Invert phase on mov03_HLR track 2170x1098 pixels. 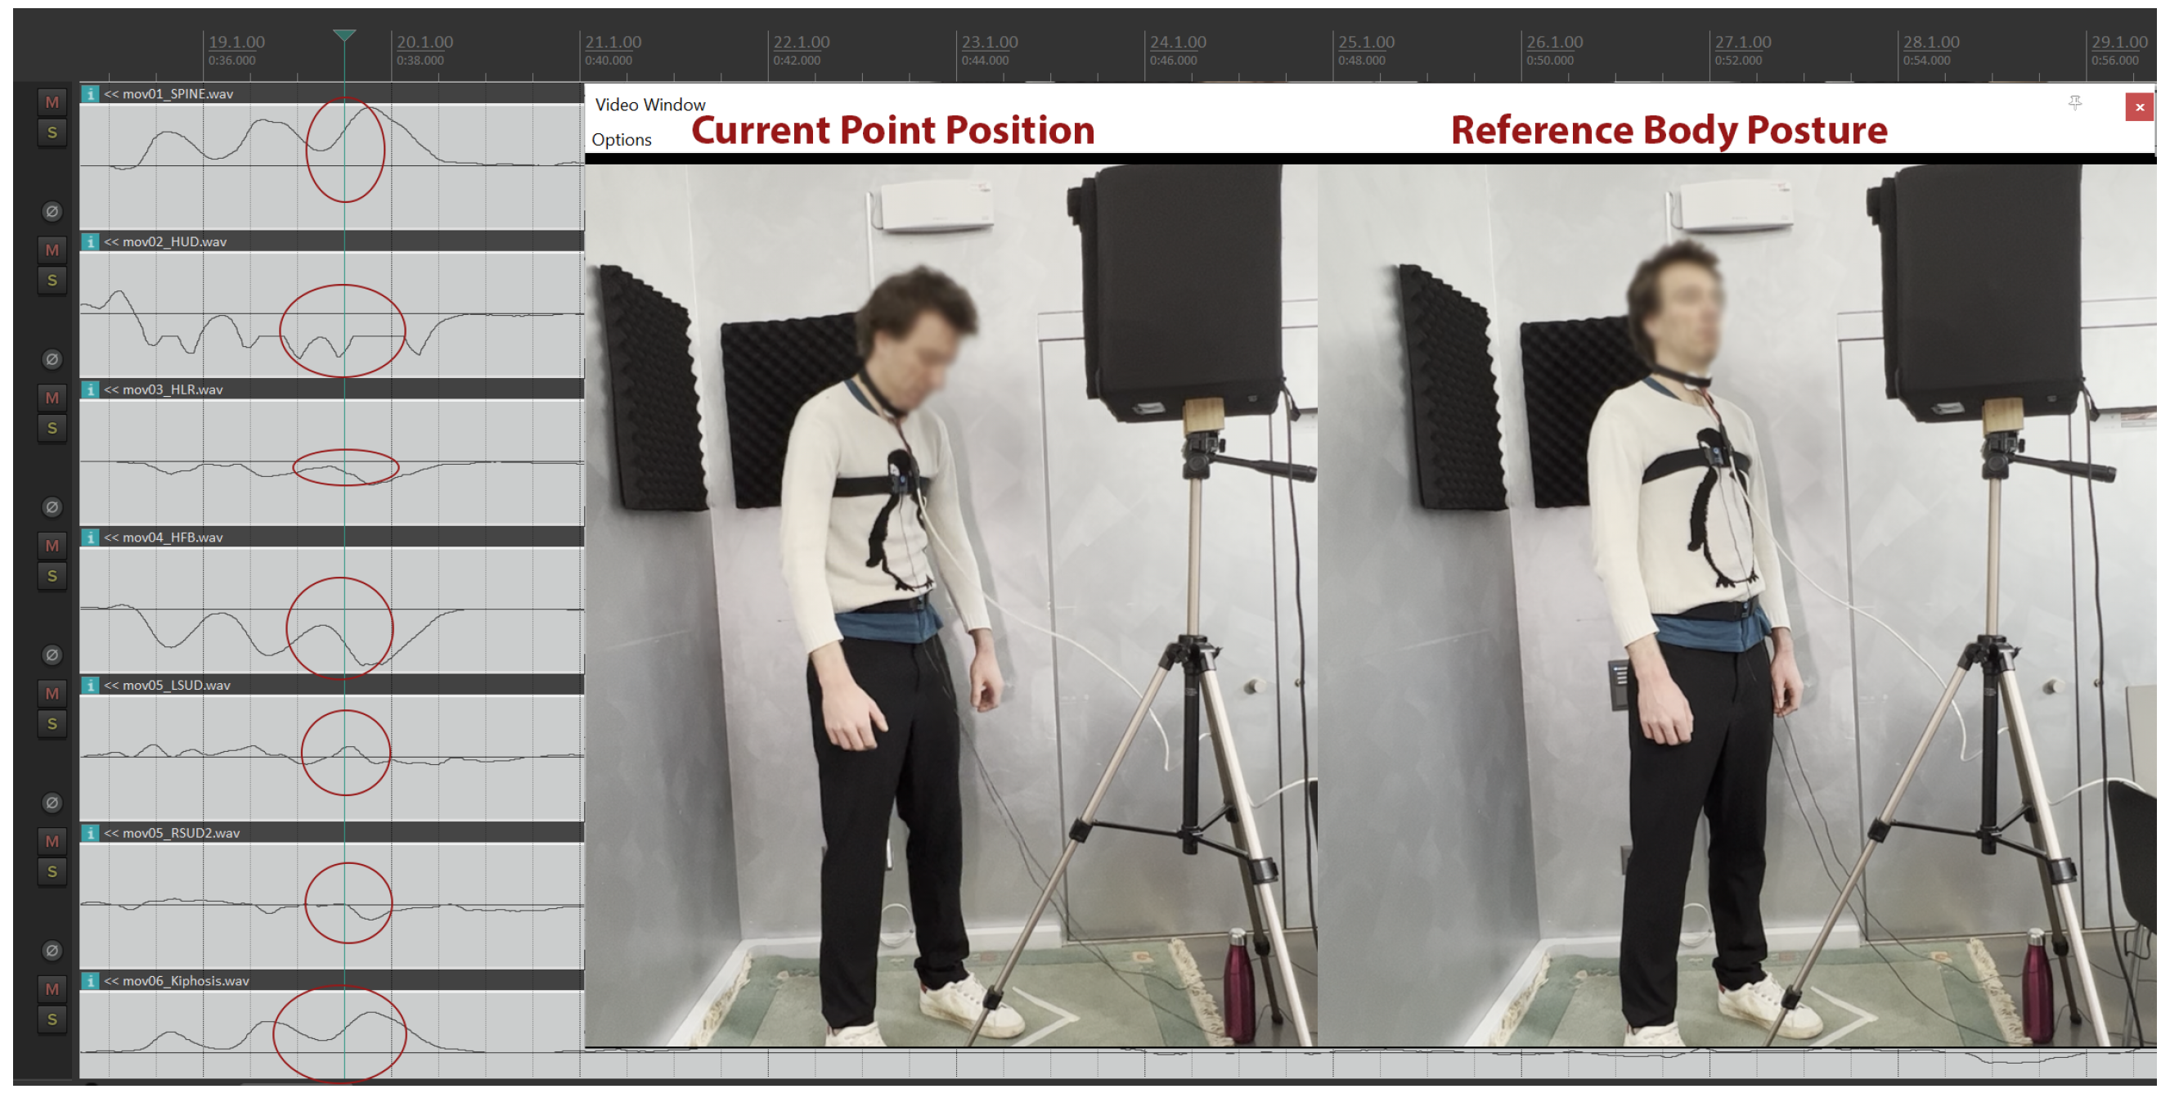[52, 507]
